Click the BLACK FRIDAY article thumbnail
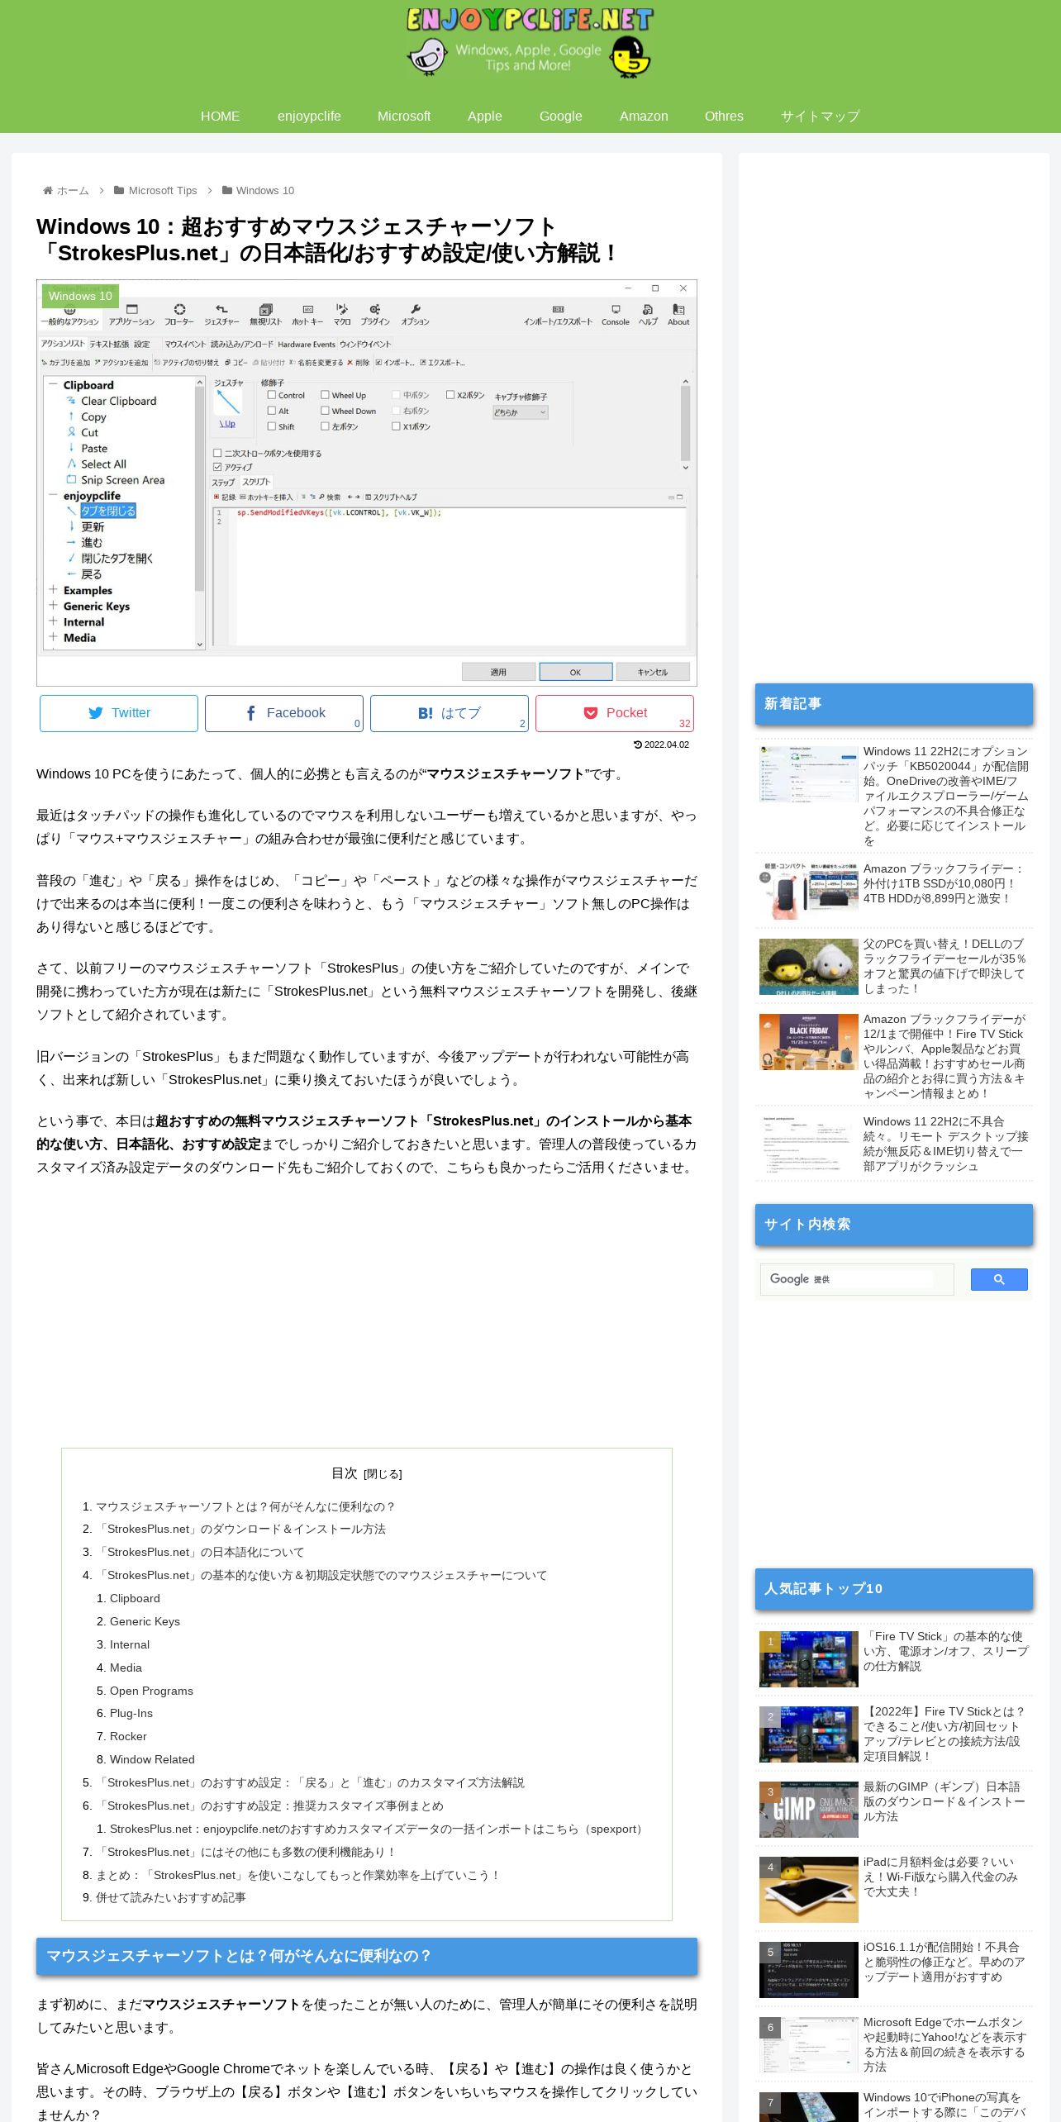The image size is (1061, 2122). tap(809, 1042)
